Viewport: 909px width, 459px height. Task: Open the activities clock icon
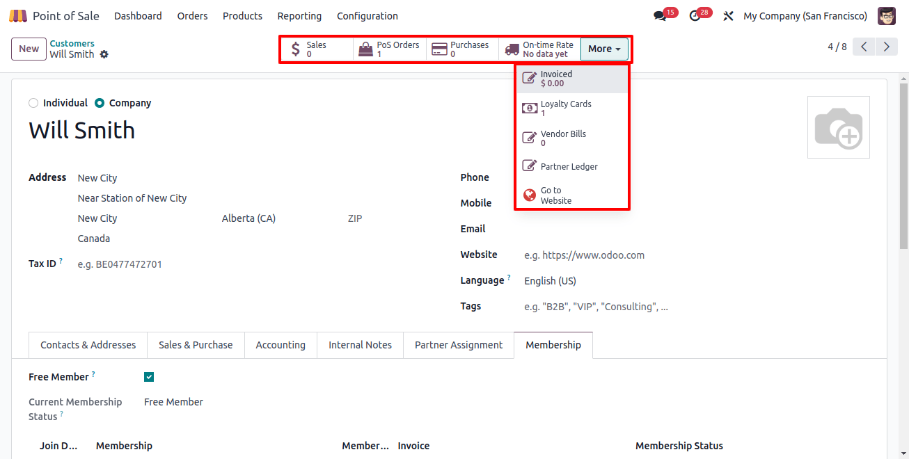pyautogui.click(x=695, y=15)
